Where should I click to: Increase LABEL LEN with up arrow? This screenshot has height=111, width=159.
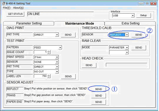pos(49,75)
